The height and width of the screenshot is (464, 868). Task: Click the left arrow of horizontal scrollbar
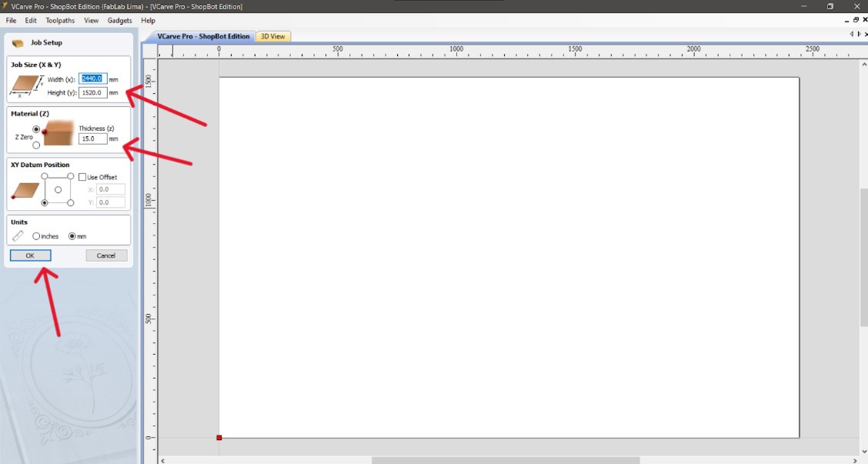pos(162,460)
